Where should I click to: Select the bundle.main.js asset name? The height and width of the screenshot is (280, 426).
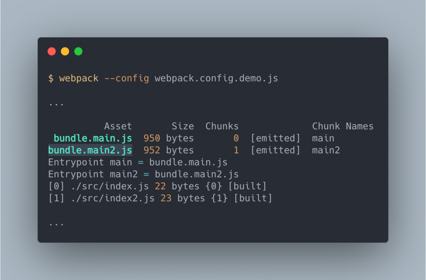tap(93, 138)
